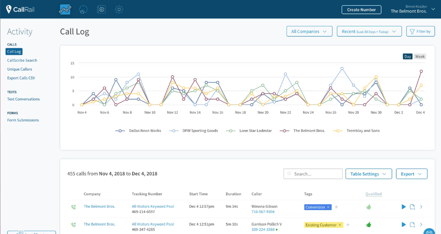Viewport: 441px width, 234px height.
Task: Open All Visitors Keyword Pool for 469-214-6597
Action: (153, 206)
